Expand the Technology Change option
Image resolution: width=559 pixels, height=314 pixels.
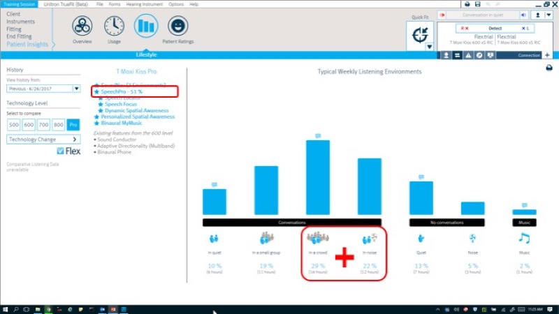(43, 139)
